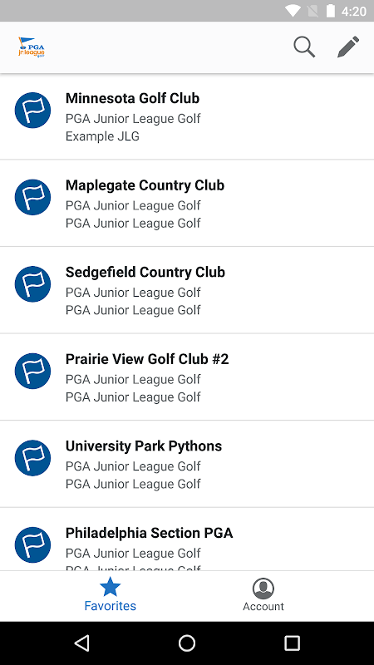The height and width of the screenshot is (665, 374).
Task: Tap the flag icon beside Minnesota Golf Club
Action: [32, 111]
